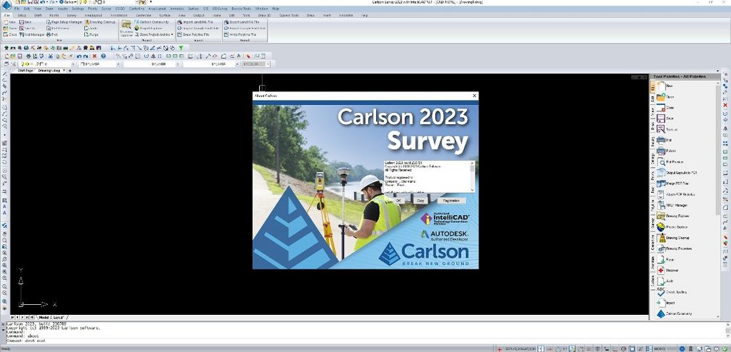The height and width of the screenshot is (352, 731).
Task: Click the Undo arrow in the standard toolbar
Action: coord(79,56)
